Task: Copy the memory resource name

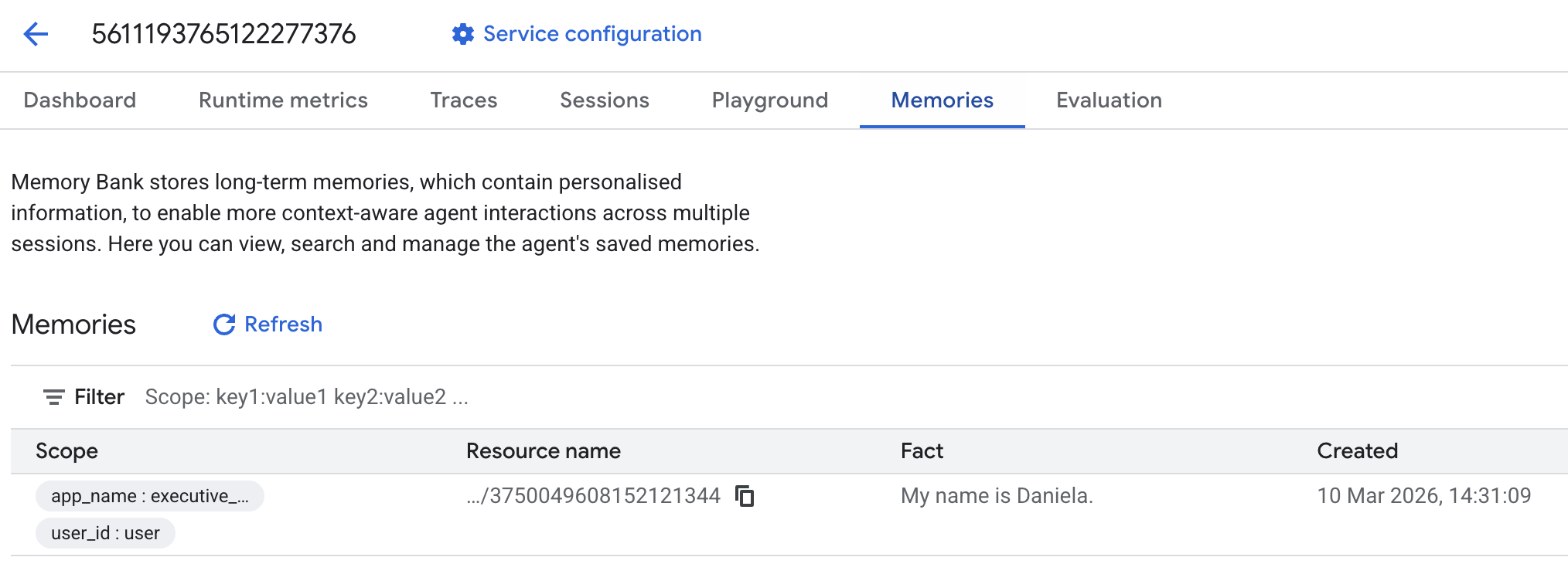Action: [745, 496]
